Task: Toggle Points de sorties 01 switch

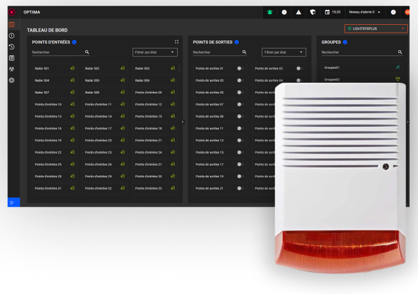Action: (x=240, y=68)
